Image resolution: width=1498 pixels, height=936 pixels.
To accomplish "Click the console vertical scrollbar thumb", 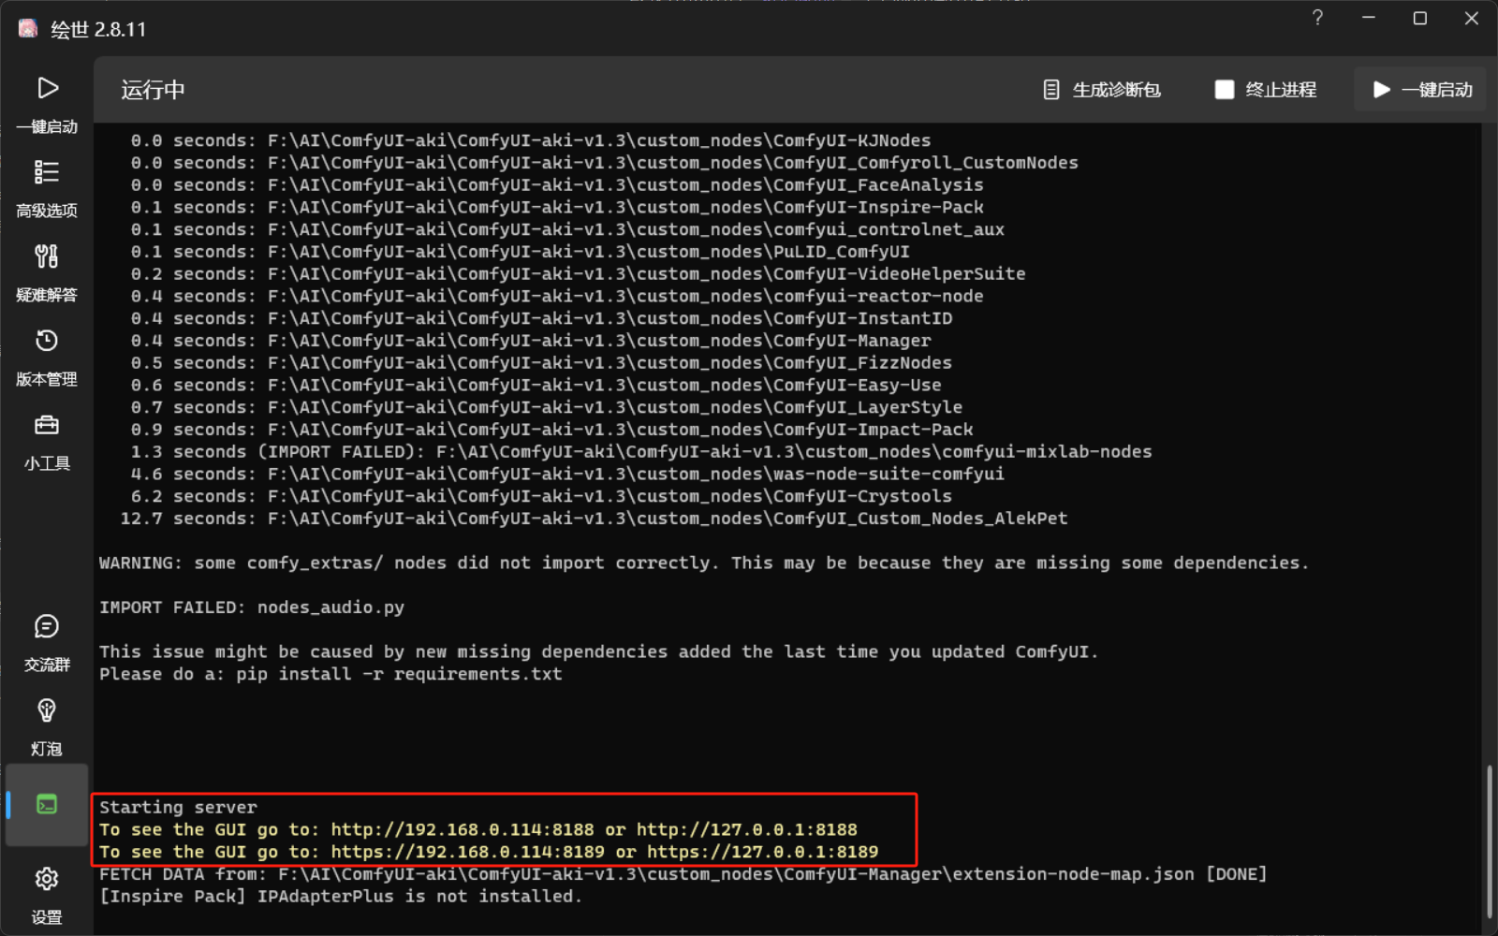I will pos(1489,841).
